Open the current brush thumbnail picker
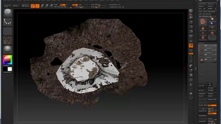The height and width of the screenshot is (124, 221). tap(8, 13)
